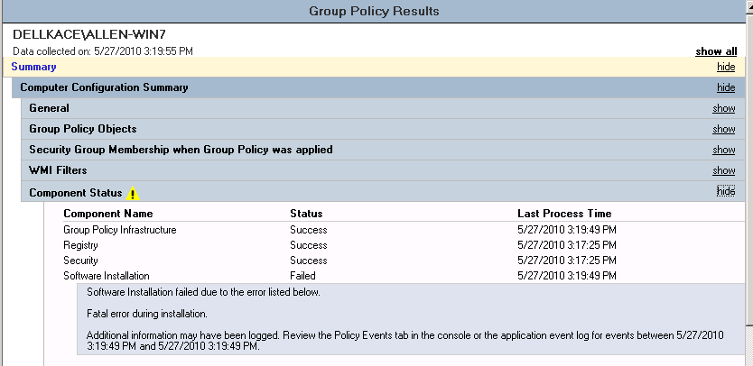Image resolution: width=753 pixels, height=366 pixels.
Task: Click the yellow warning icon beside Component Status
Action: pyautogui.click(x=133, y=193)
